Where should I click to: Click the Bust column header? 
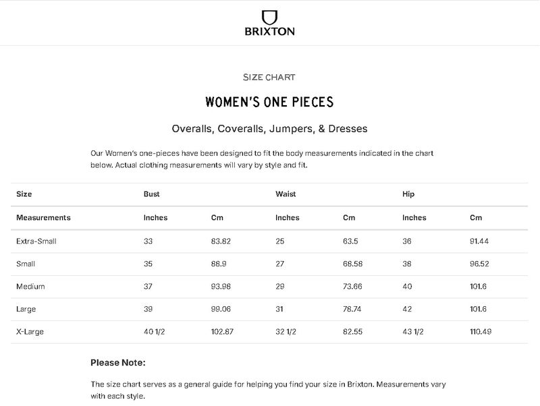tap(152, 194)
